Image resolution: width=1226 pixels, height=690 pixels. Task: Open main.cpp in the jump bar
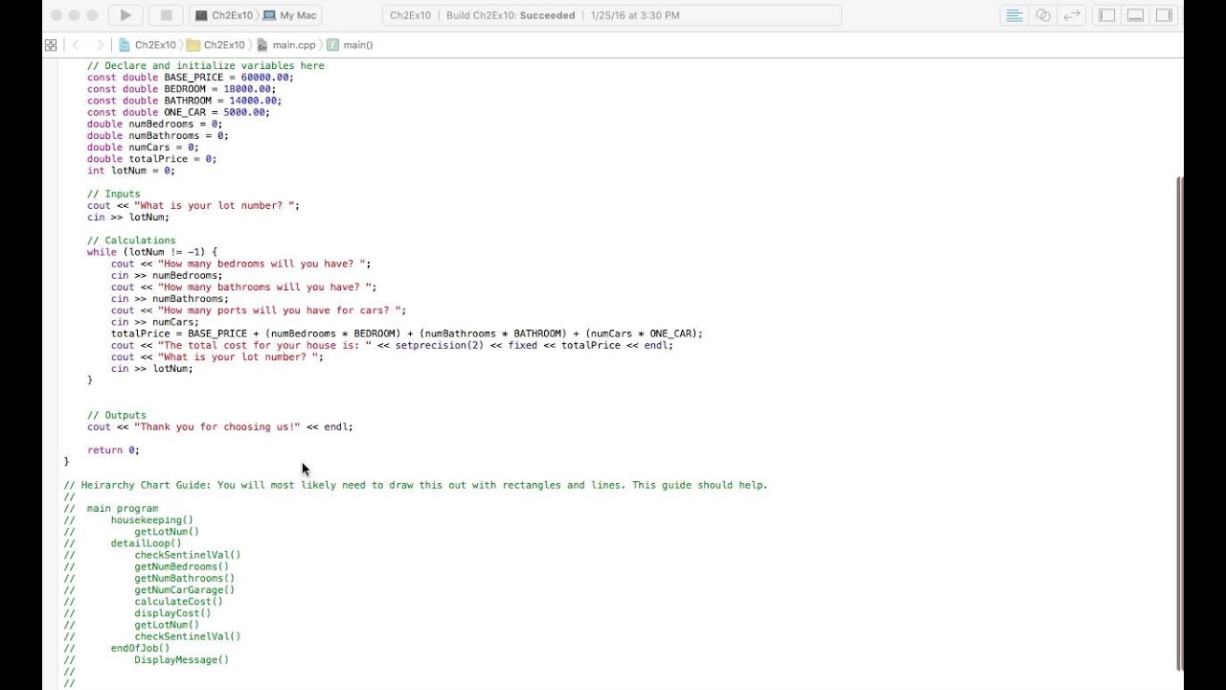[285, 45]
